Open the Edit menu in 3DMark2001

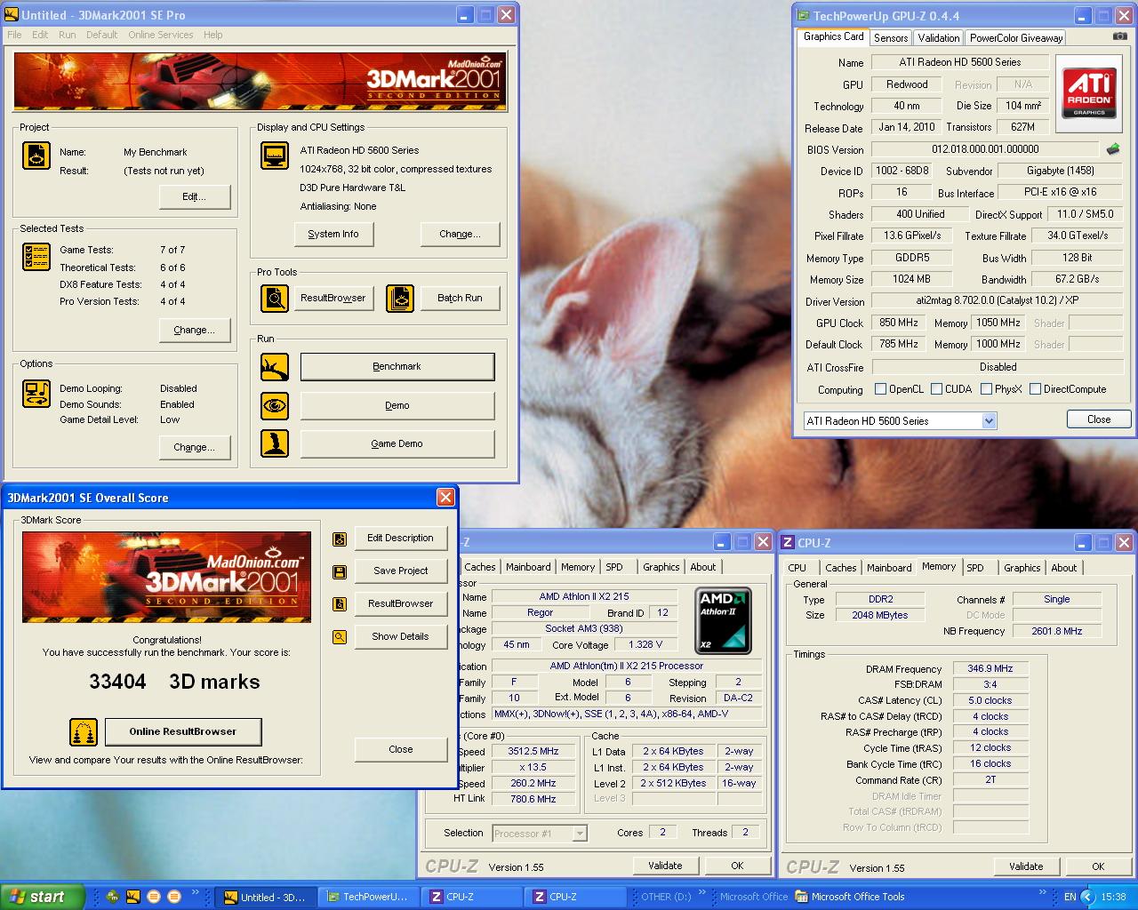click(40, 35)
